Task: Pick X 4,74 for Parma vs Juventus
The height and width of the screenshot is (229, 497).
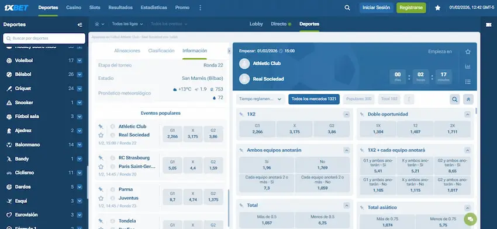Action: (x=193, y=197)
